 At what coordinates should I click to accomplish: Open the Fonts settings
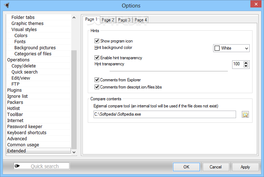(39, 41)
